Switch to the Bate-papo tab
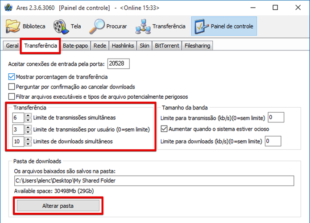The image size is (310, 223). pyautogui.click(x=75, y=46)
